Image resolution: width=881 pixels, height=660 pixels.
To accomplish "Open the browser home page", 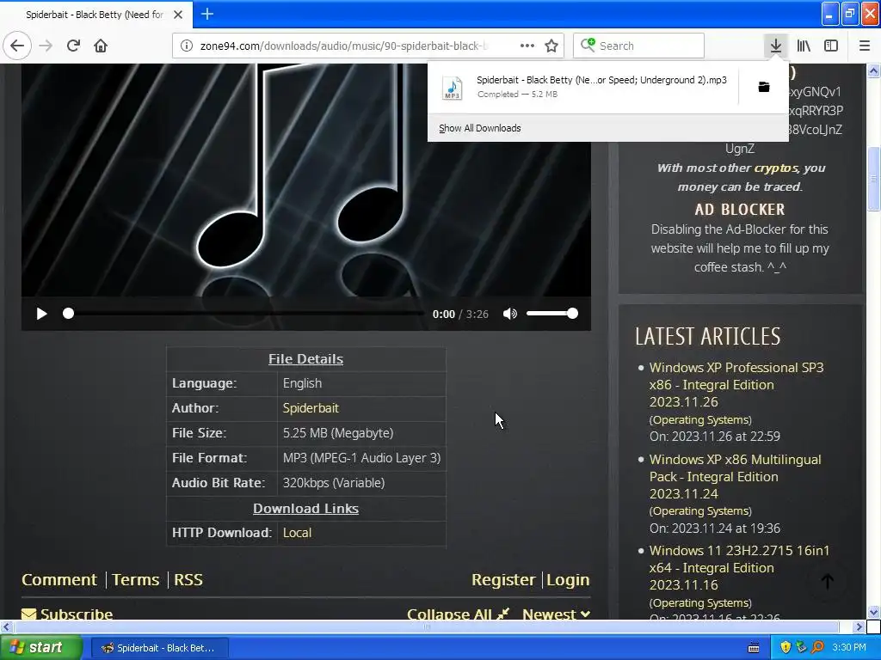I will pos(101,46).
